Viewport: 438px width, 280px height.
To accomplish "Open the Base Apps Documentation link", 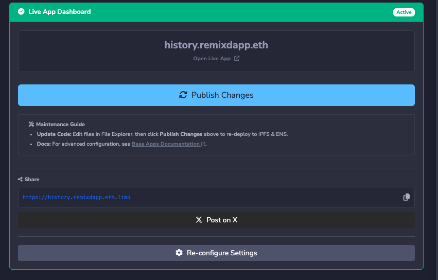I will click(x=168, y=144).
